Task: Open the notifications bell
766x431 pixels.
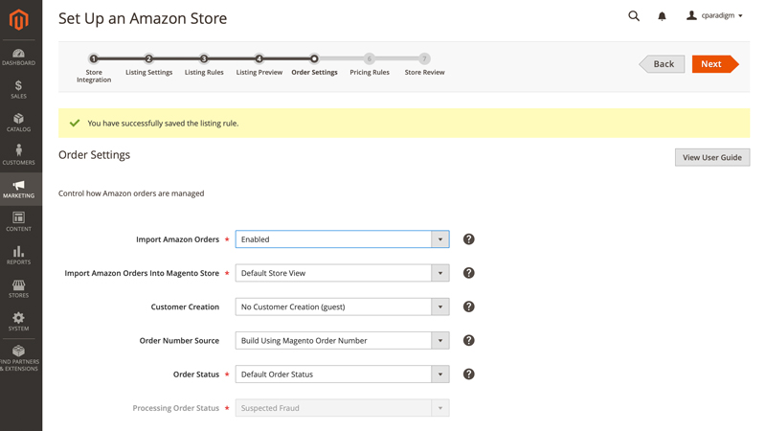Action: [662, 16]
